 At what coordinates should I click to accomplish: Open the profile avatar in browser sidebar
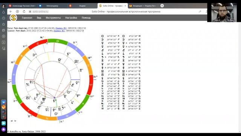(3, 6)
